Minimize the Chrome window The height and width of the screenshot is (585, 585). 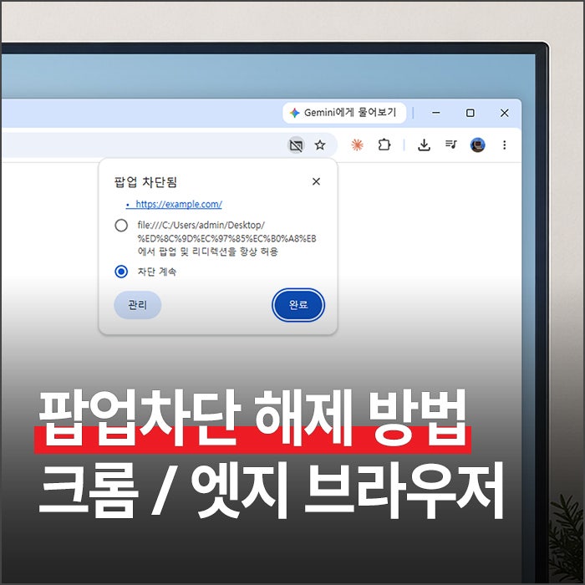coord(435,113)
